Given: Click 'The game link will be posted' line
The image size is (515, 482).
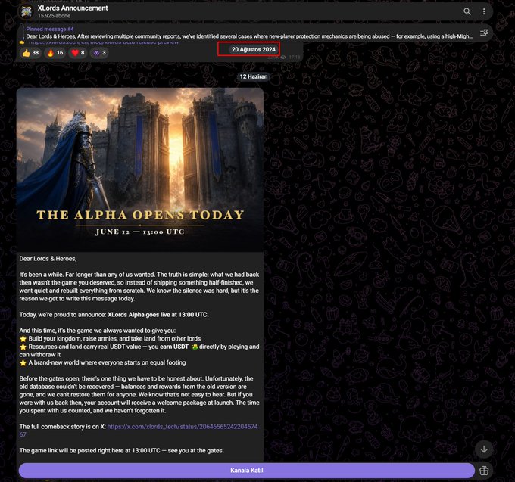Looking at the screenshot, I should coord(121,450).
